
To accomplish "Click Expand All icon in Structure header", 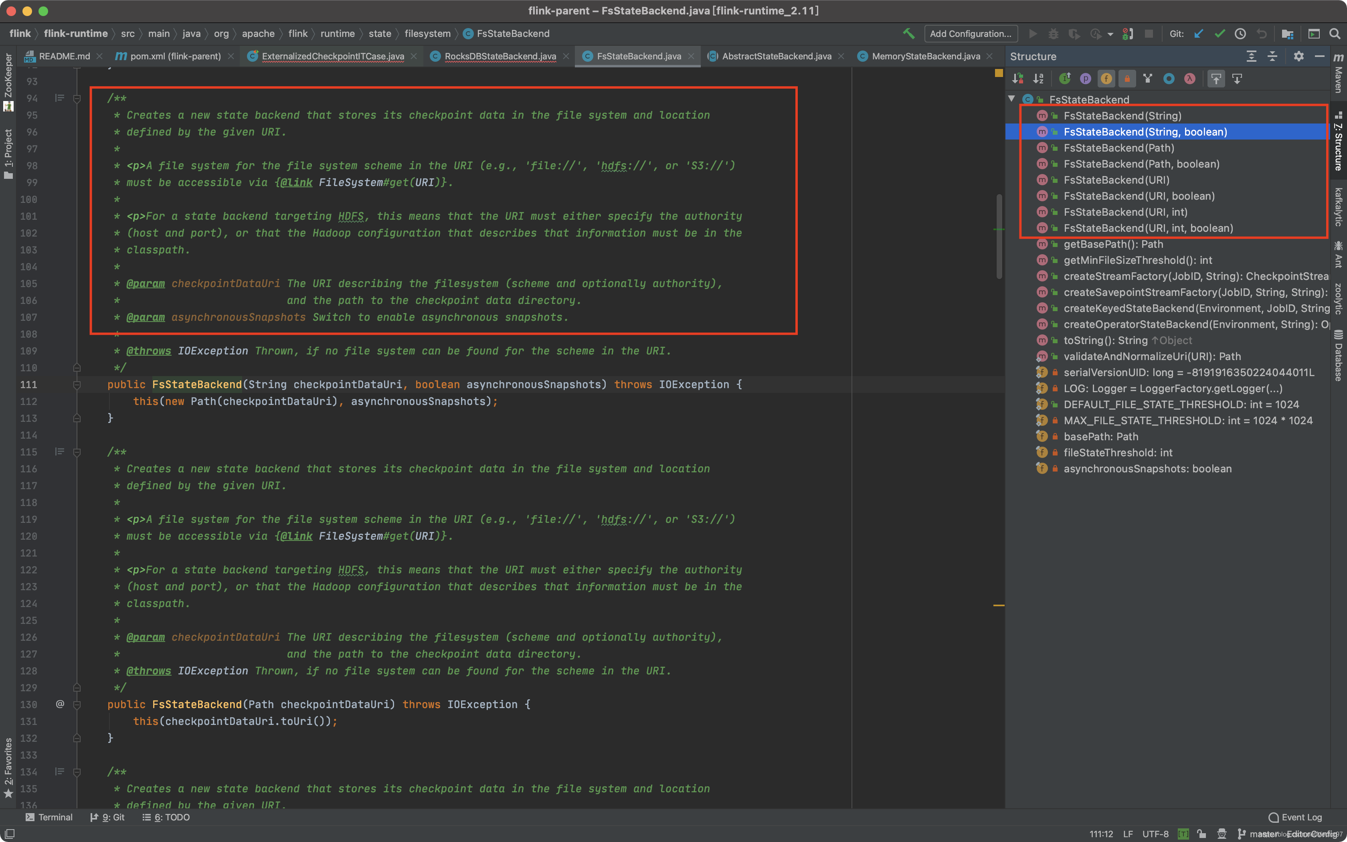I will pos(1251,56).
